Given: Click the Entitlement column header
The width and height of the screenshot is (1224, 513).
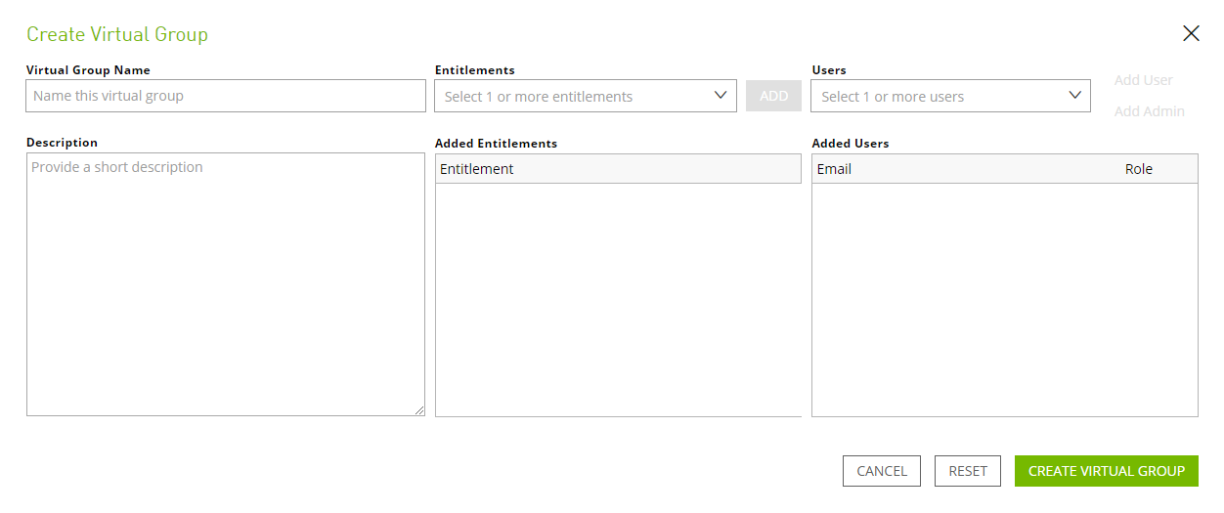Looking at the screenshot, I should [x=477, y=169].
